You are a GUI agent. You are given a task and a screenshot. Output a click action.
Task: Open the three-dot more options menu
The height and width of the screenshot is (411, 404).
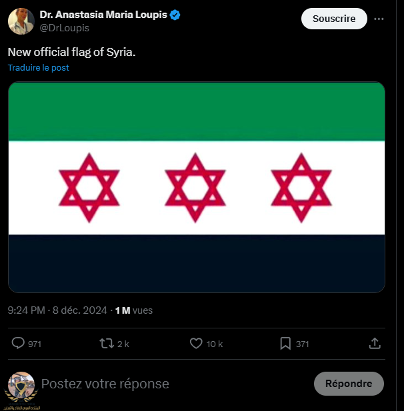click(x=379, y=19)
